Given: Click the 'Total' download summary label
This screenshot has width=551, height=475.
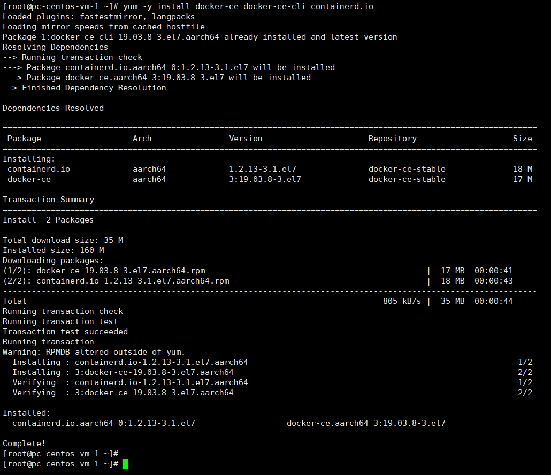Looking at the screenshot, I should pyautogui.click(x=14, y=302).
